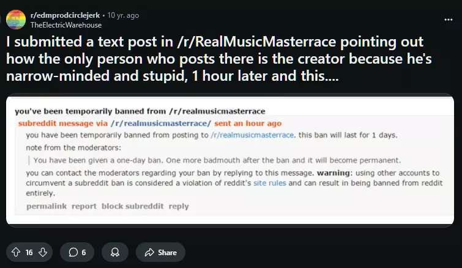
Task: Click the share arrow icon
Action: pyautogui.click(x=149, y=252)
